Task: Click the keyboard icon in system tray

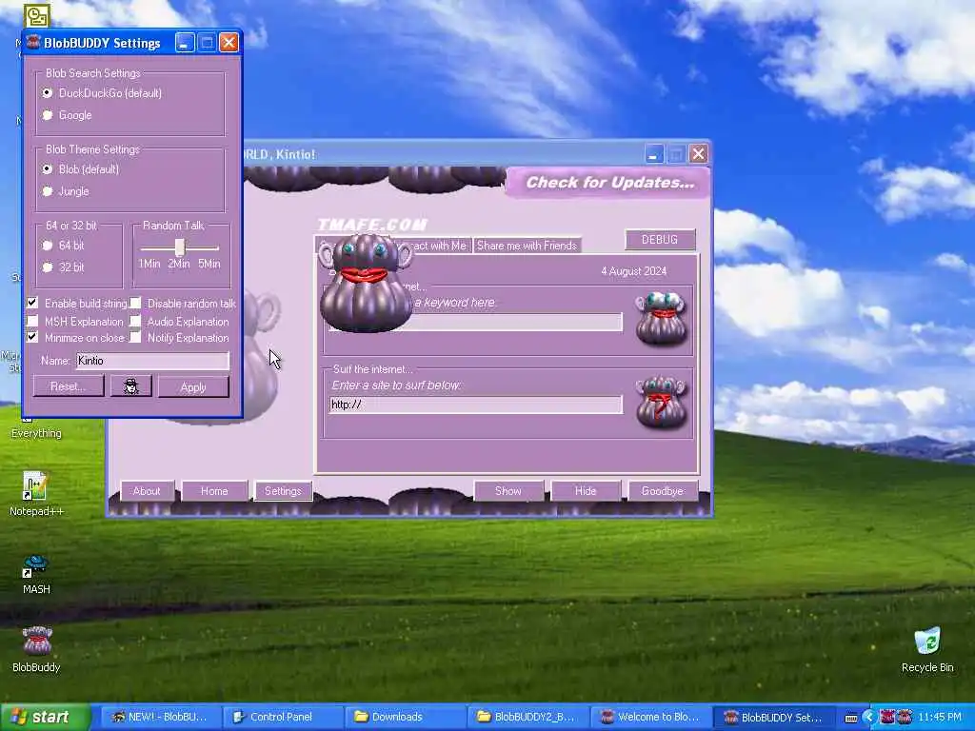Action: [851, 718]
